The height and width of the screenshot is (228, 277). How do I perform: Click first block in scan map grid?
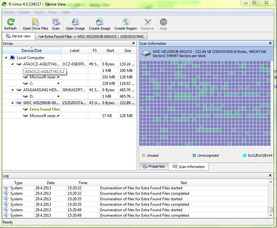tap(141, 63)
